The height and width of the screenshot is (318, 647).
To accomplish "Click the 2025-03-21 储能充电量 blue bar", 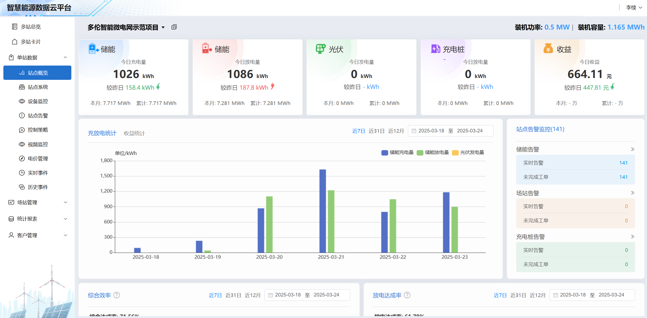I will pyautogui.click(x=322, y=211).
